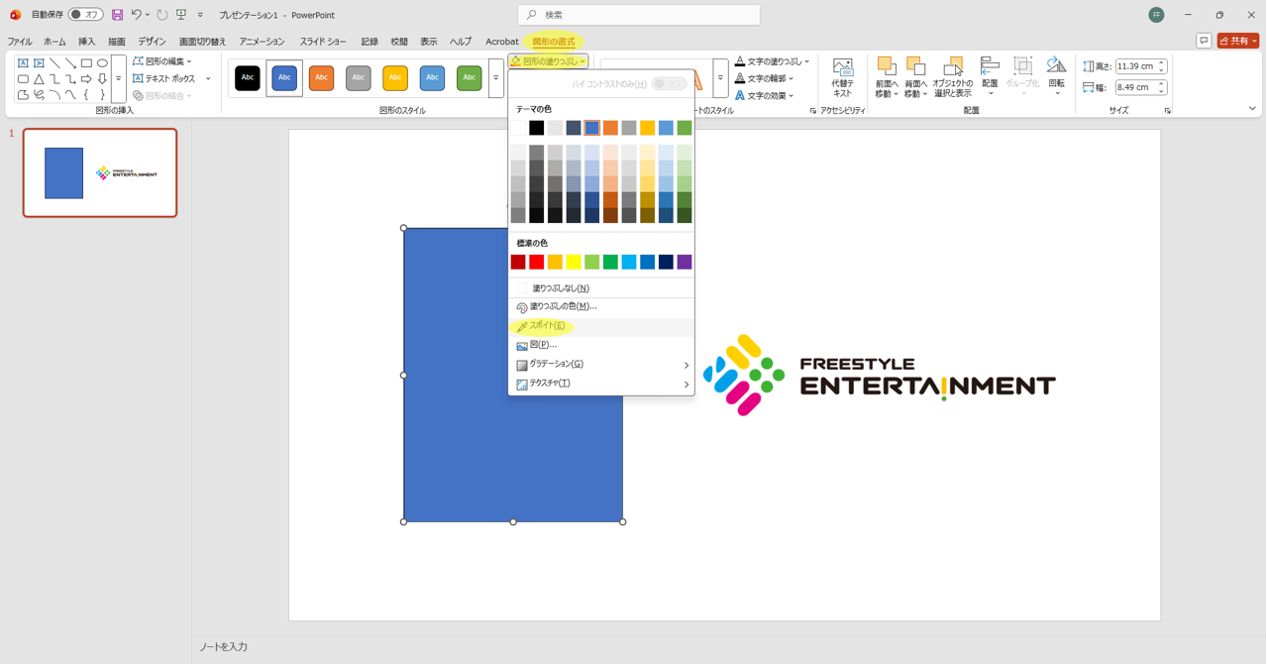Open the デザイン ribbon tab

coord(152,42)
